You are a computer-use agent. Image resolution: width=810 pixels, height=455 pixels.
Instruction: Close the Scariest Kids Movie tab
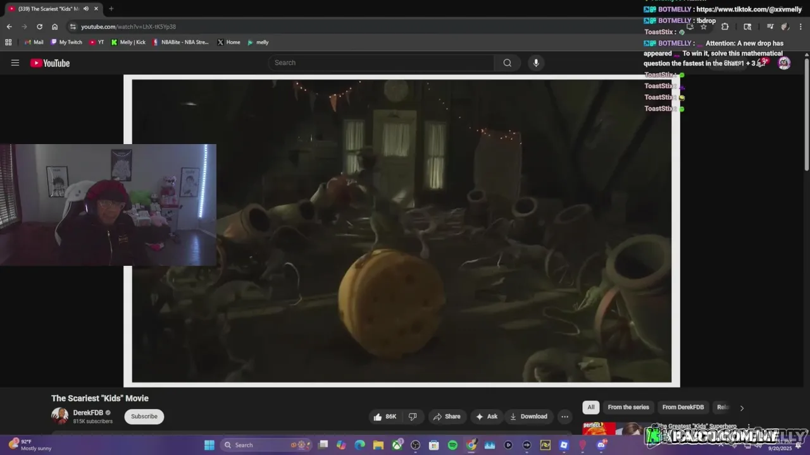[x=96, y=9]
